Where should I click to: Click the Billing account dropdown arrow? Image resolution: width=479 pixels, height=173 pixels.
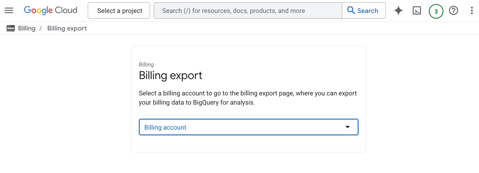(347, 127)
